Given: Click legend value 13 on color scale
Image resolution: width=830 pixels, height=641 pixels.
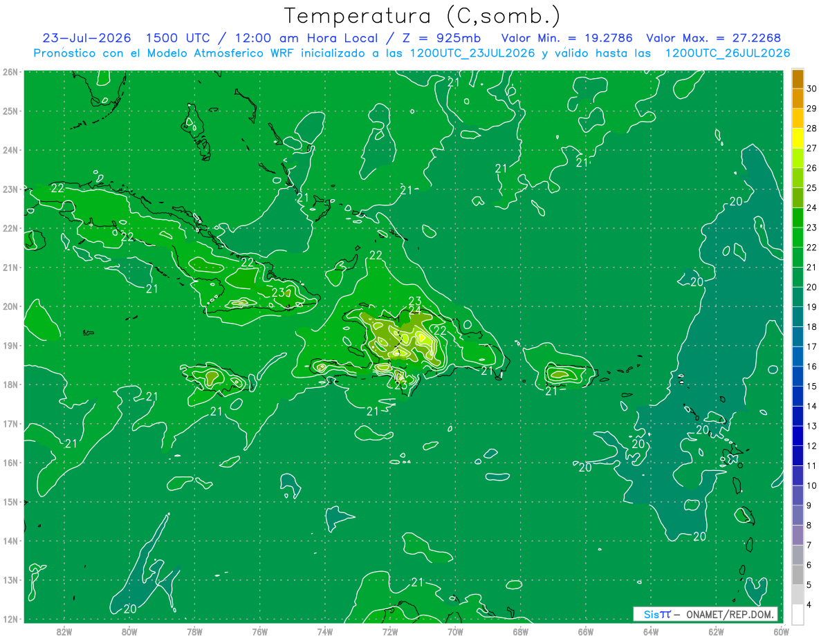Looking at the screenshot, I should (811, 426).
